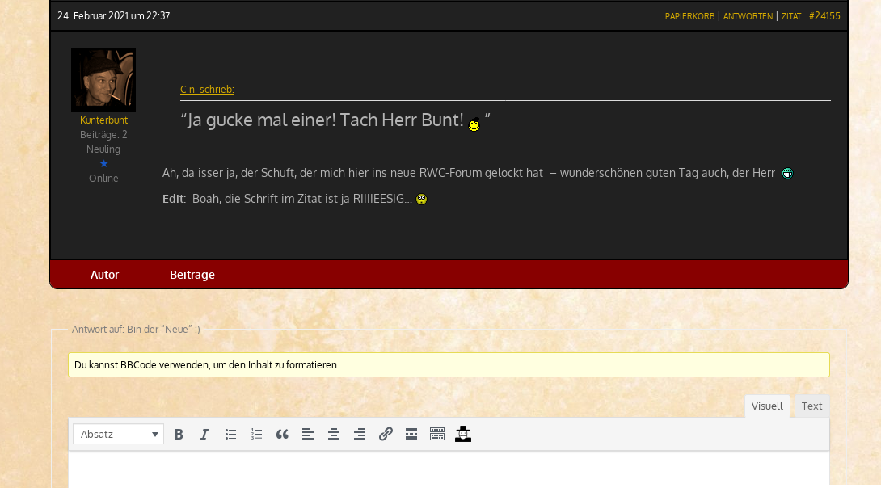Click Kunterbunt's avatar picture
Image resolution: width=881 pixels, height=488 pixels.
pyautogui.click(x=103, y=79)
